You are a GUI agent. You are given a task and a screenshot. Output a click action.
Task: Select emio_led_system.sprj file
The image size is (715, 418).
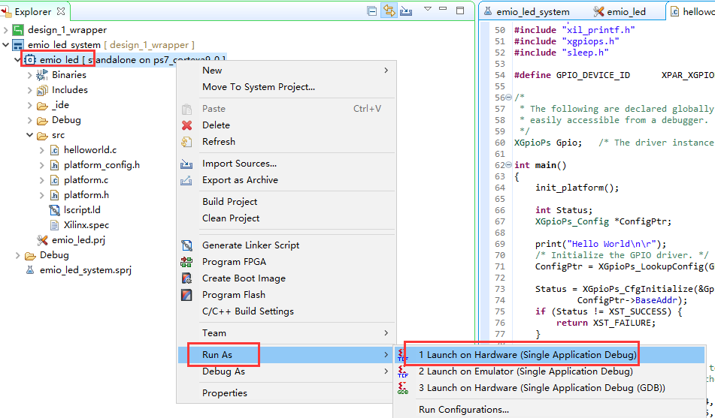click(85, 270)
